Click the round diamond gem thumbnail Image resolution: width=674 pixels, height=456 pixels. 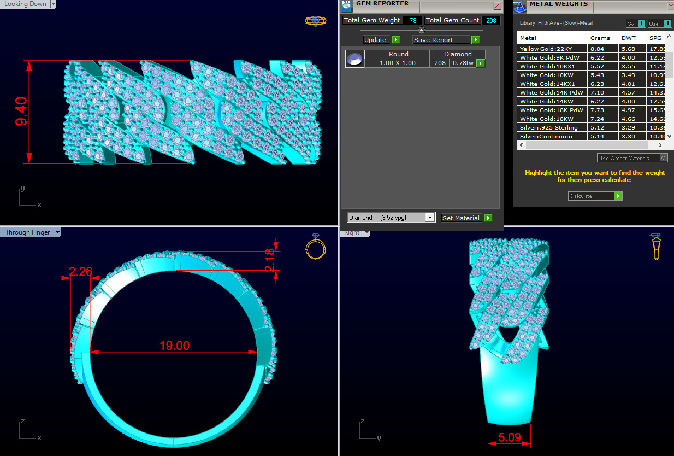point(355,59)
